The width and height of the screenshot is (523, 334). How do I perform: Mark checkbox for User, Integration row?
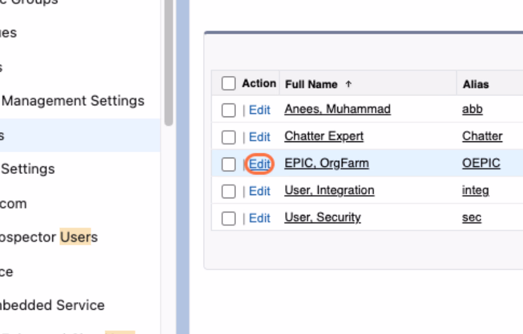coord(229,191)
